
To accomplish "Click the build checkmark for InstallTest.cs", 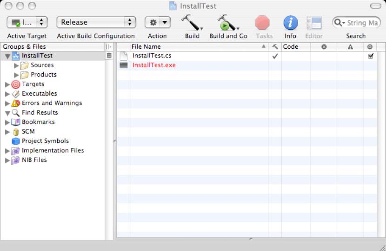I will (275, 56).
